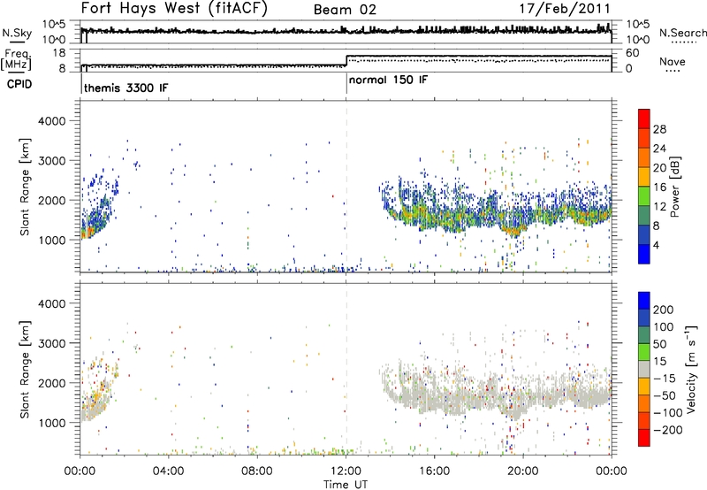This screenshot has height=490, width=707.
Task: Pick the orange Velocity segment between -50 and -100
Action: point(644,404)
